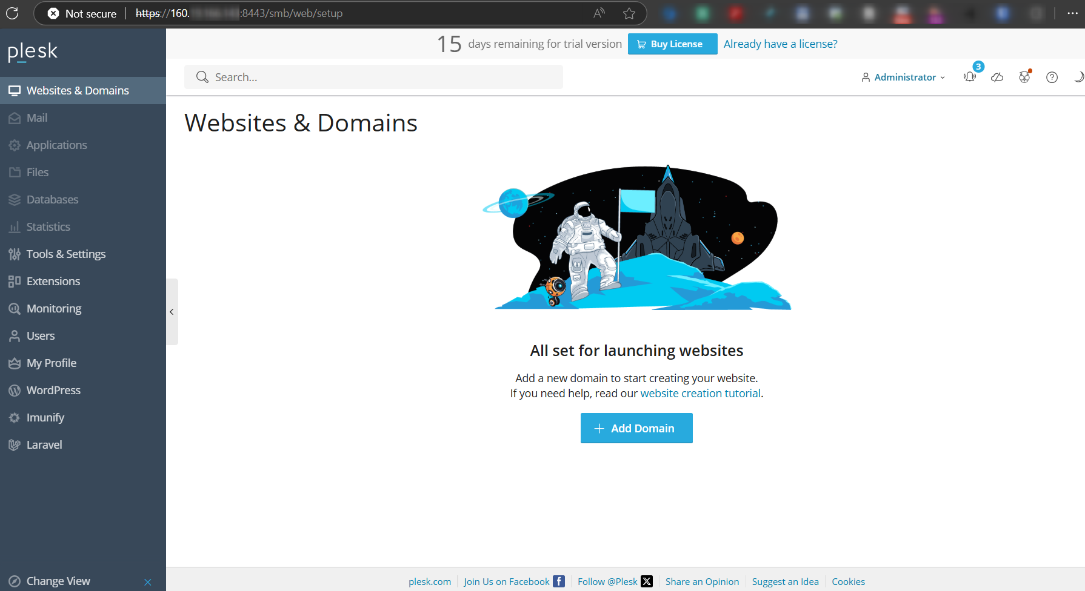Click '15 days remaining' trial text

coord(529,44)
